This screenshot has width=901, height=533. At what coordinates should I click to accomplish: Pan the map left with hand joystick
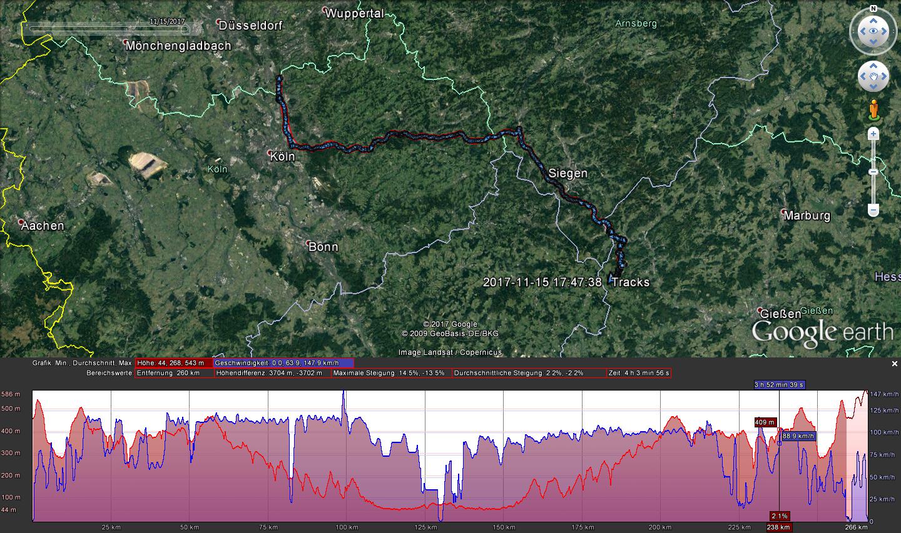pyautogui.click(x=863, y=77)
